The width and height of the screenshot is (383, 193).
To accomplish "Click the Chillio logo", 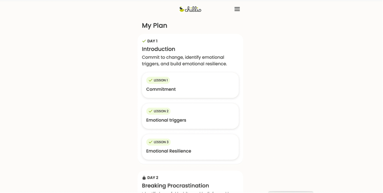I will 190,9.
